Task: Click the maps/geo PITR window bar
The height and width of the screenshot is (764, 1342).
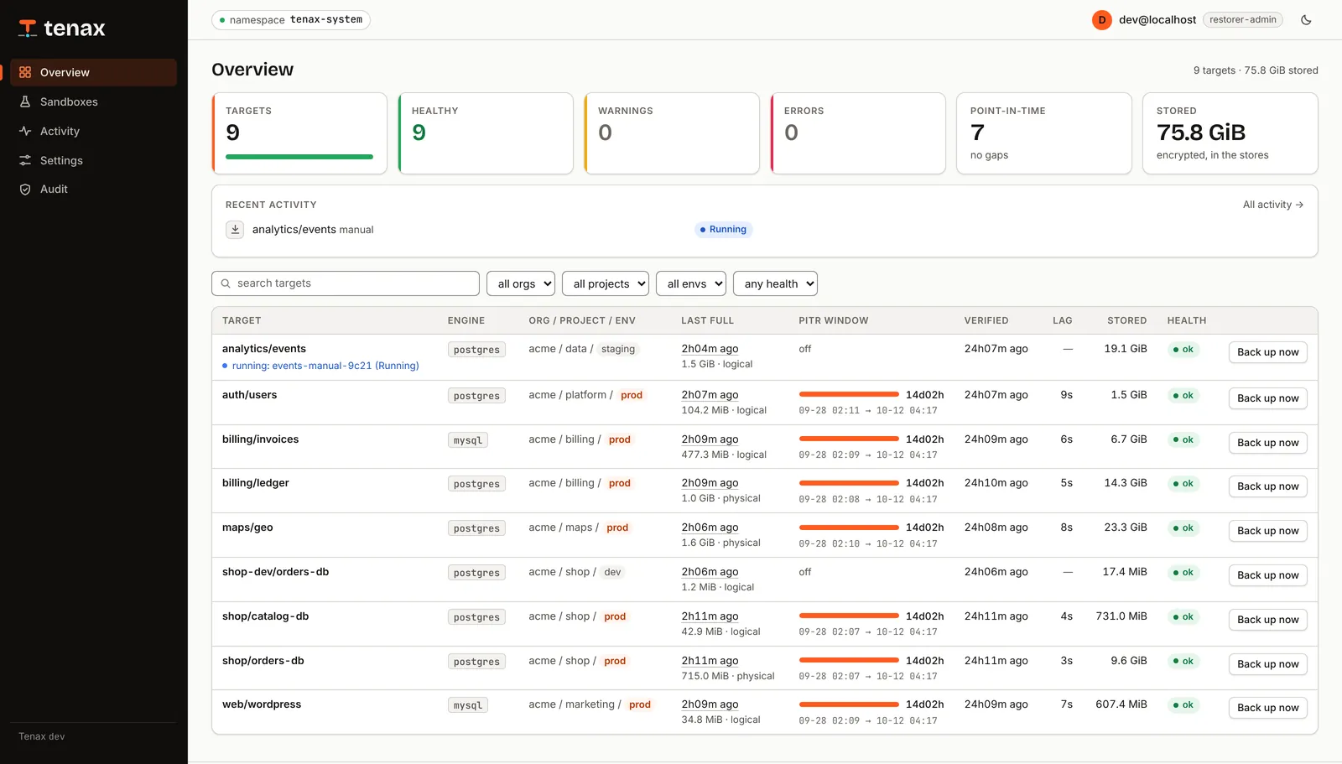Action: click(849, 528)
